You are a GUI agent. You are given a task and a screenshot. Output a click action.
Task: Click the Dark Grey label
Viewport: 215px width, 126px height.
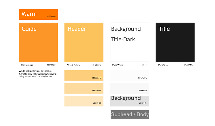163,65
